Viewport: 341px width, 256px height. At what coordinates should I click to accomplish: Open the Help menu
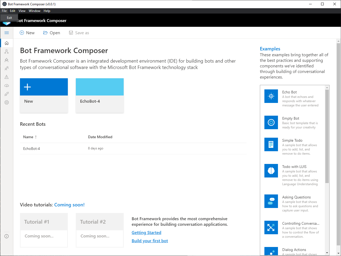point(47,11)
